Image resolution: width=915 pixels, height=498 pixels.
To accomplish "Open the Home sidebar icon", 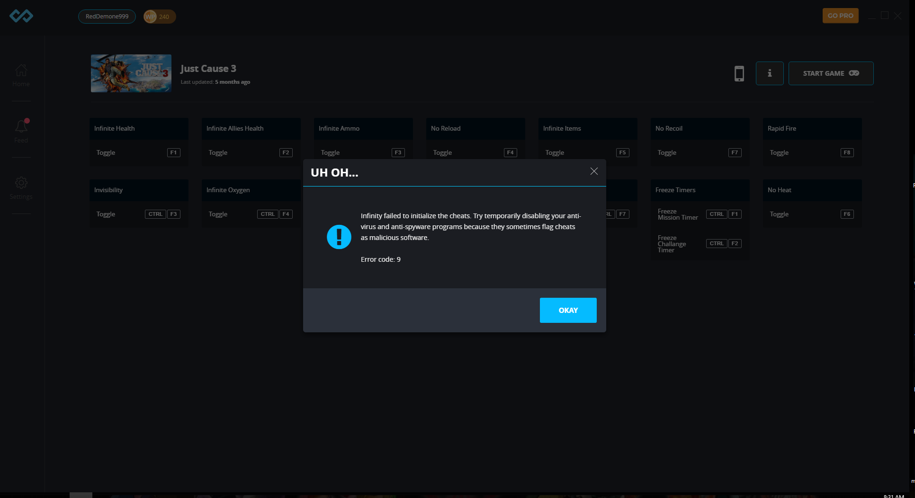I will click(x=21, y=75).
